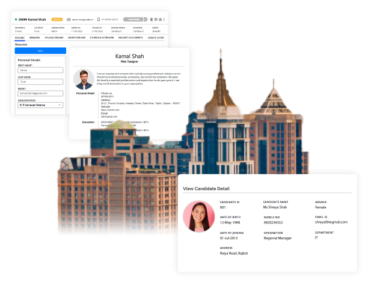
Task: Select the Schedule Interview tab
Action: pyautogui.click(x=100, y=37)
